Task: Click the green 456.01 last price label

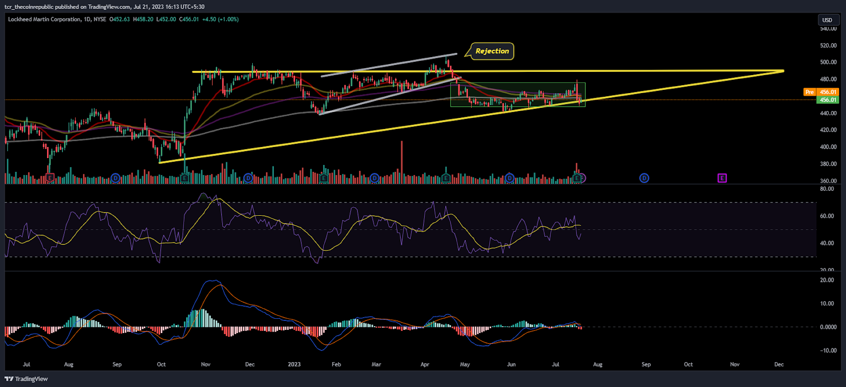Action: (x=828, y=100)
